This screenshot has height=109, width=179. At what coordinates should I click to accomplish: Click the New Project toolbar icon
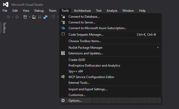[x=25, y=17]
